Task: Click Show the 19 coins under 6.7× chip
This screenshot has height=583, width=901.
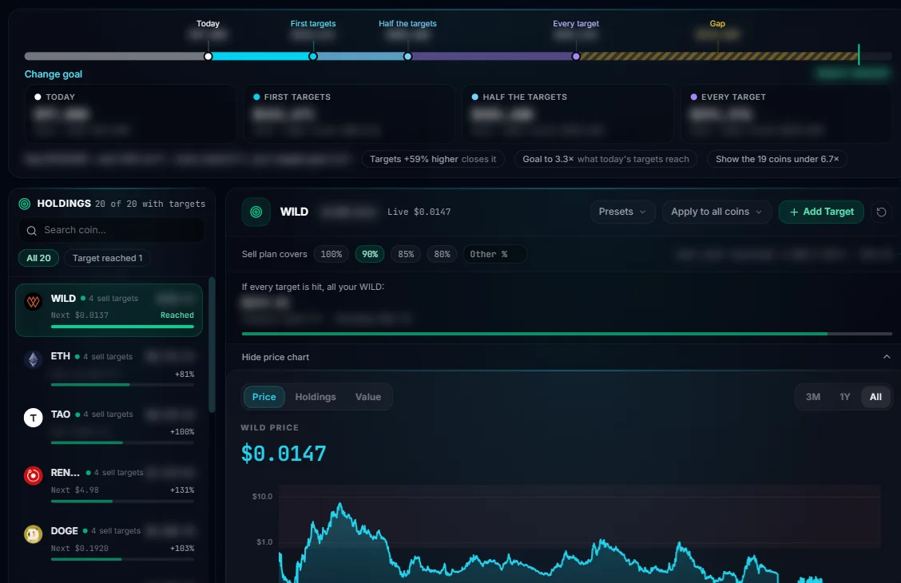Action: [777, 159]
